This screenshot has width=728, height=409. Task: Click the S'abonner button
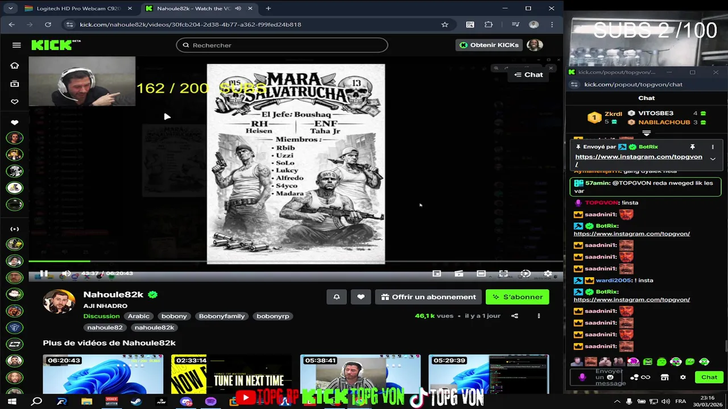tap(518, 297)
